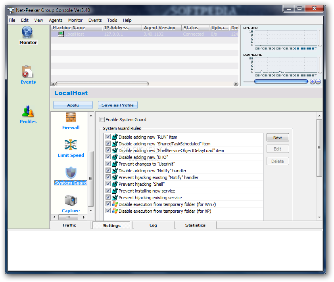The image size is (334, 282).
Task: Click the LocalHost computer icon in machine list
Action: pyautogui.click(x=61, y=34)
